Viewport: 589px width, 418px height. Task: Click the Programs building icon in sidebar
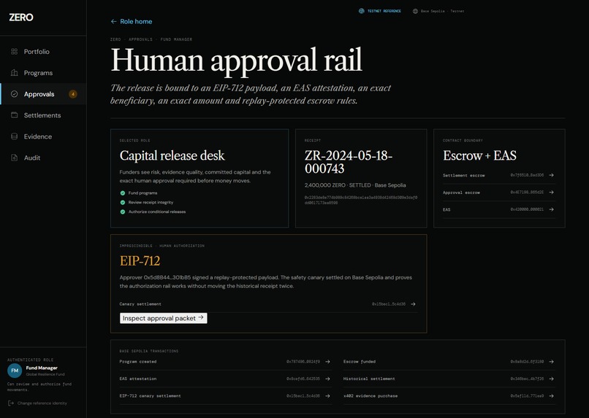[x=15, y=73]
